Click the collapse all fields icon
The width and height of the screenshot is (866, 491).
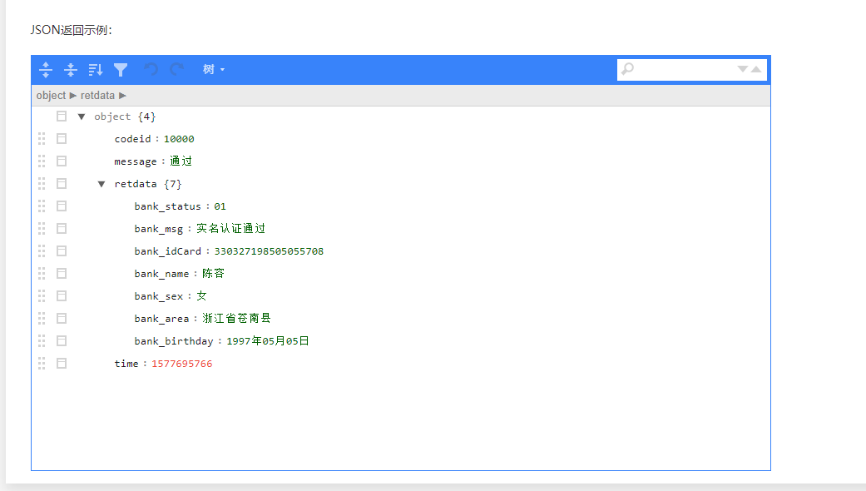(x=71, y=70)
